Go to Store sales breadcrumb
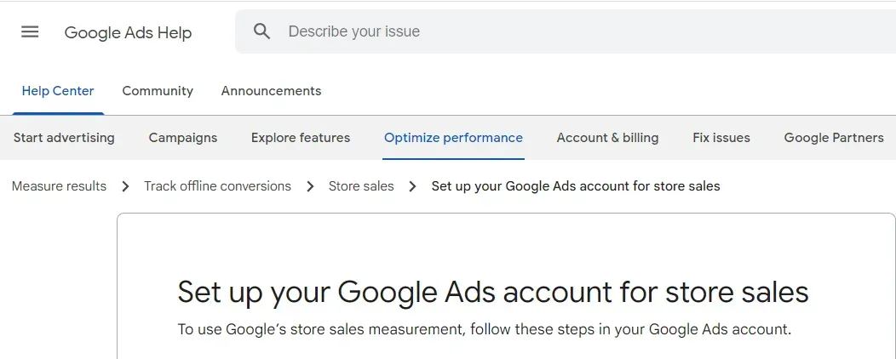This screenshot has height=359, width=896. click(361, 186)
